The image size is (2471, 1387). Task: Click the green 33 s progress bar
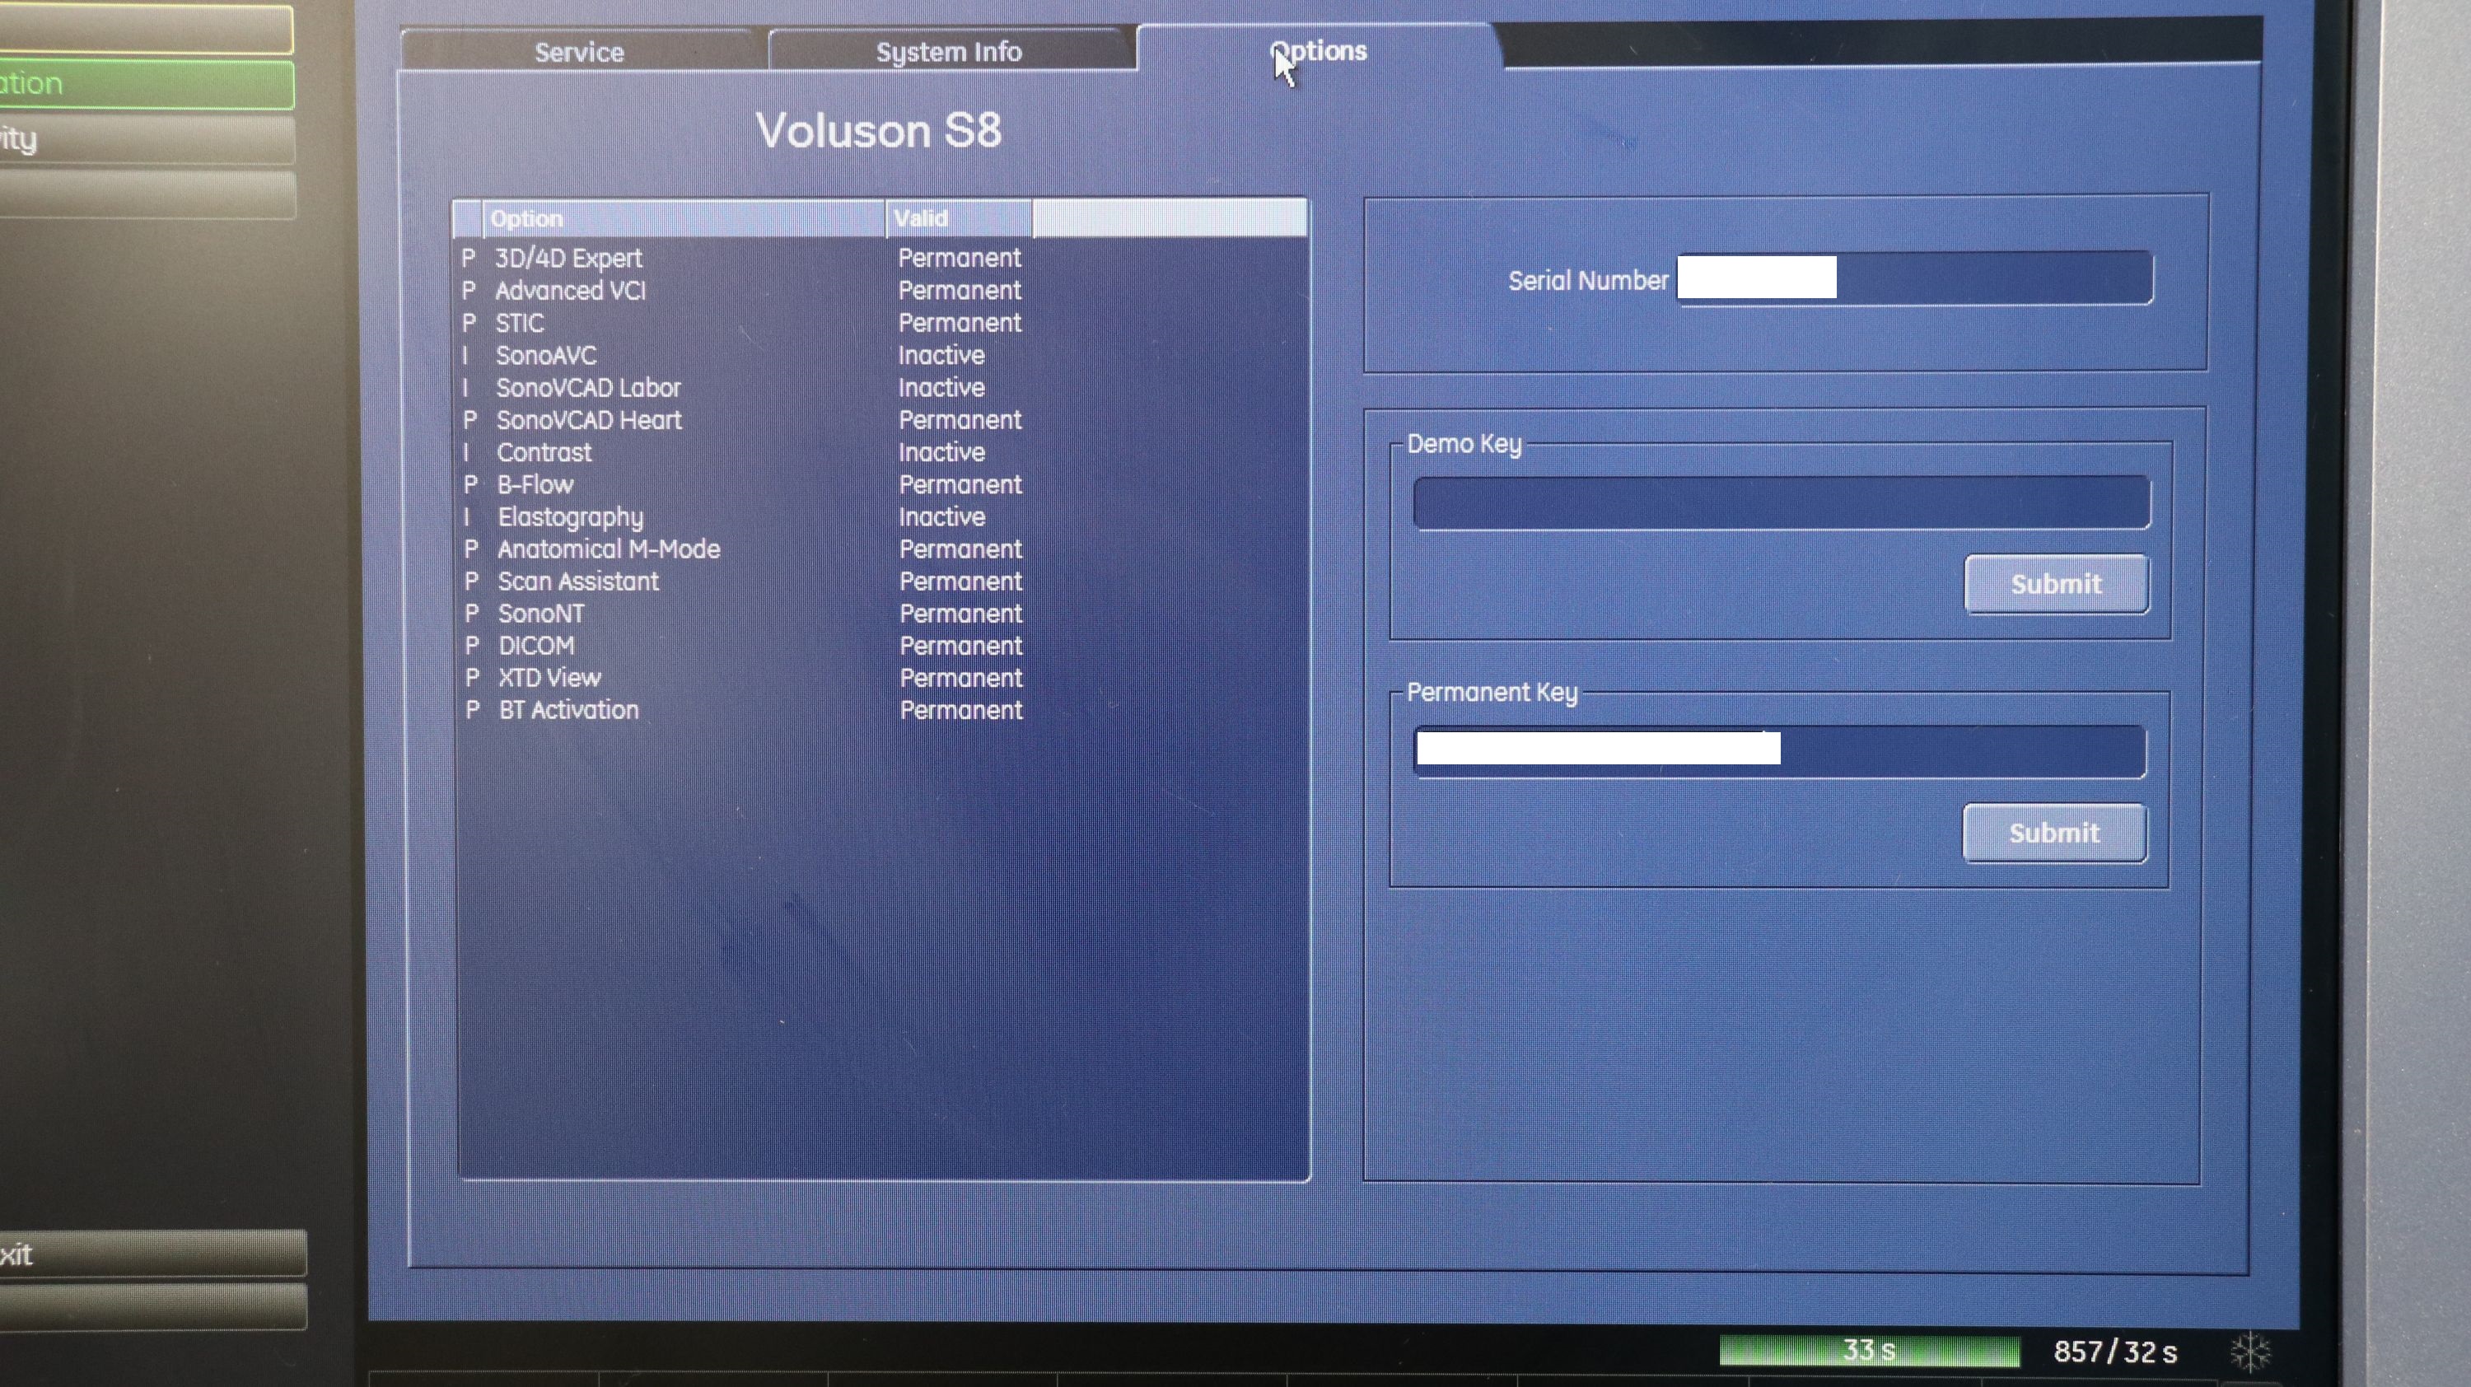click(x=1870, y=1351)
